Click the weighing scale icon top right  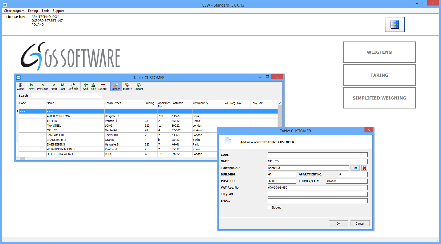[394, 24]
